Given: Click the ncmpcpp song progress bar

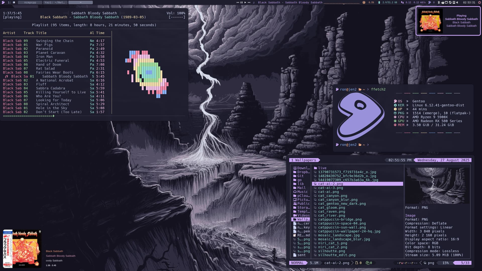Looking at the screenshot, I should click(x=94, y=116).
